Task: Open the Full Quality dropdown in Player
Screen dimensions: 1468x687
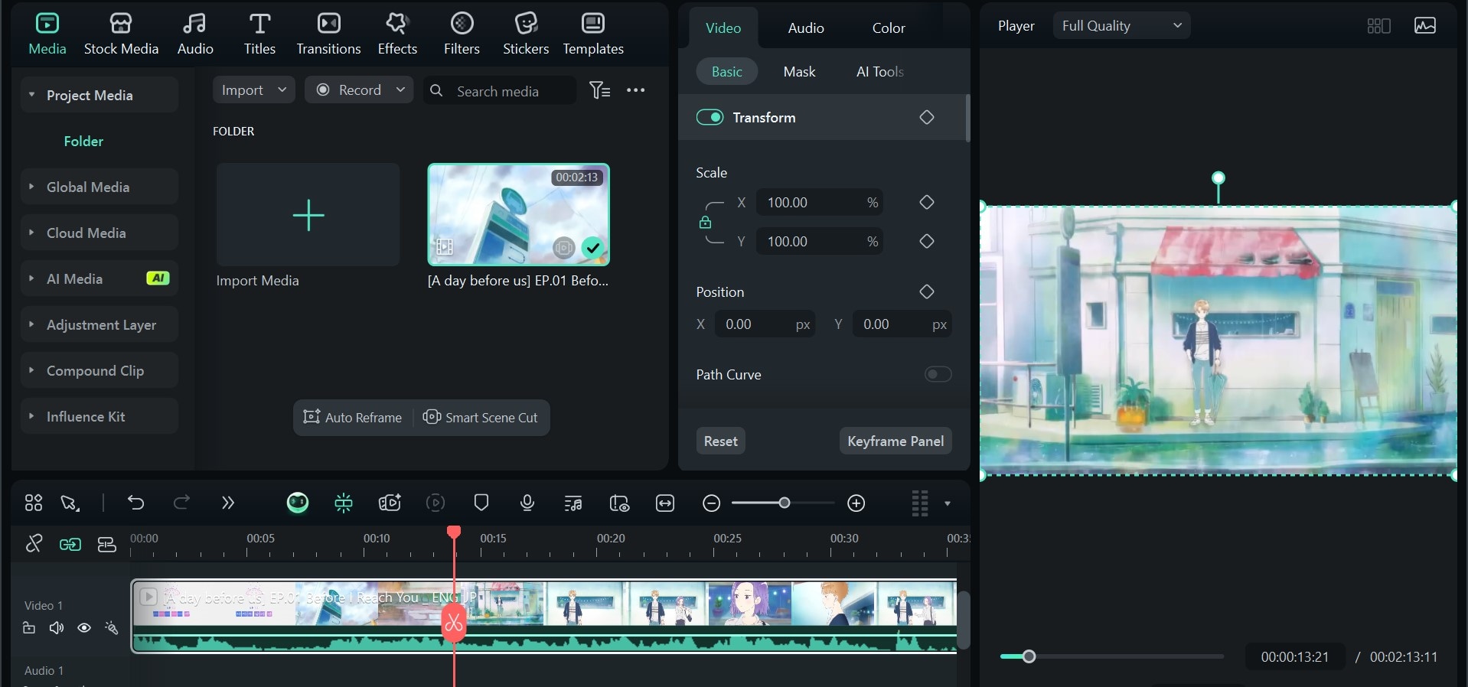Action: tap(1121, 26)
